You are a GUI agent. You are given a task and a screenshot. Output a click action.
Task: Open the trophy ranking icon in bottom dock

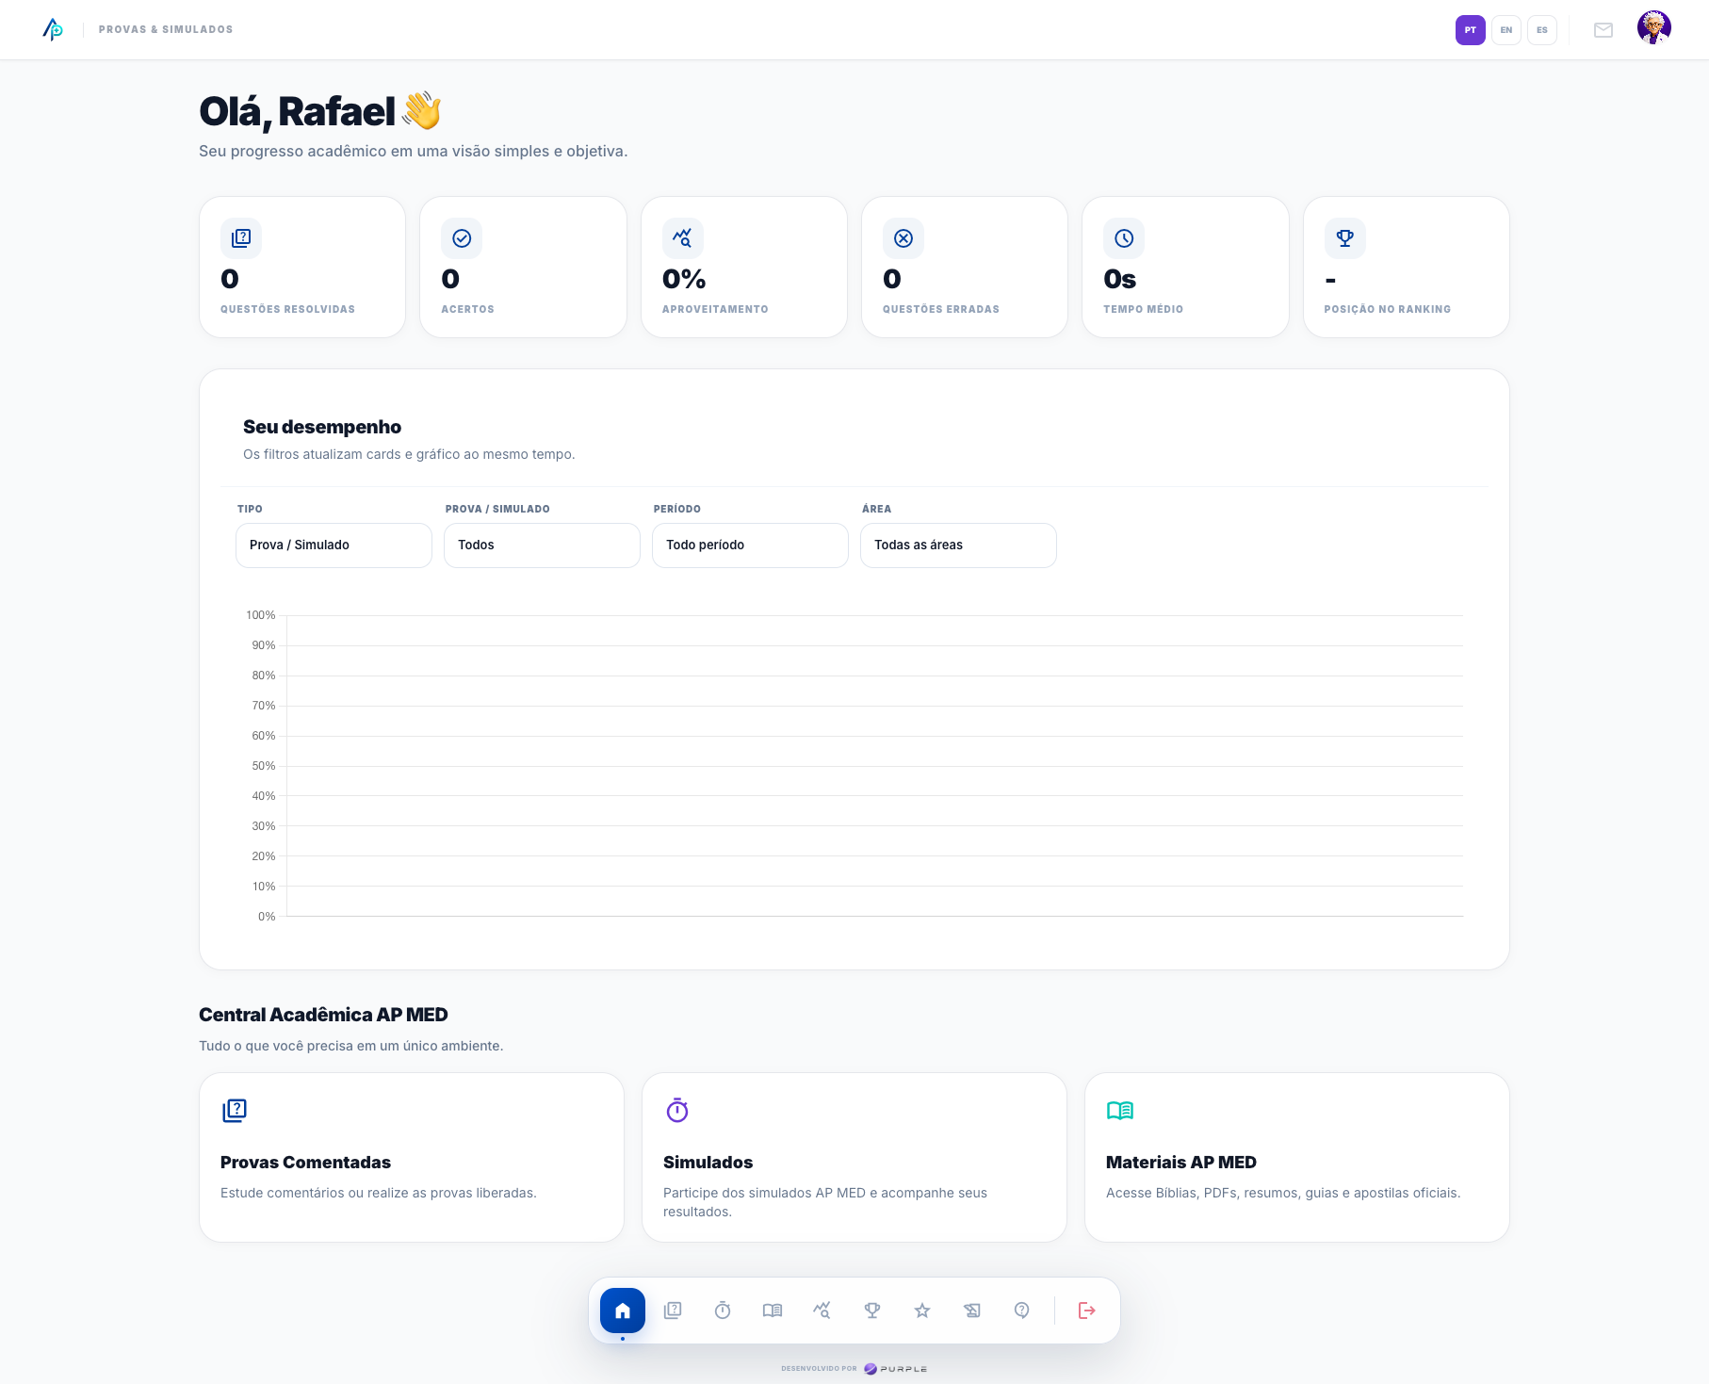pyautogui.click(x=872, y=1311)
